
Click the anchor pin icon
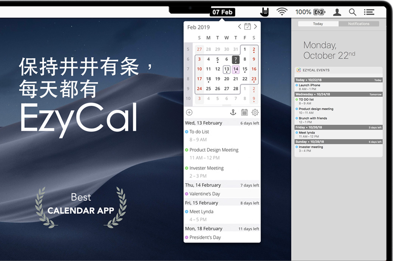233,112
